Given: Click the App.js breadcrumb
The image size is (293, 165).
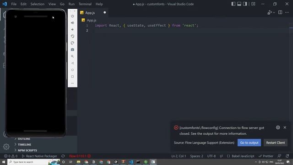Looking at the screenshot, I should coord(92,20).
